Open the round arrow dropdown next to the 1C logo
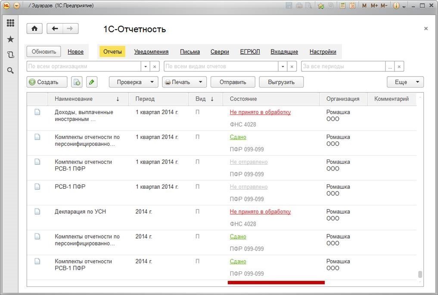The height and width of the screenshot is (295, 438). [x=17, y=6]
